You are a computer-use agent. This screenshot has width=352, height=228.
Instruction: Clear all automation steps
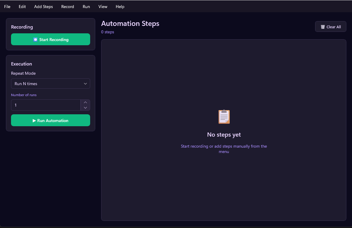pyautogui.click(x=331, y=26)
